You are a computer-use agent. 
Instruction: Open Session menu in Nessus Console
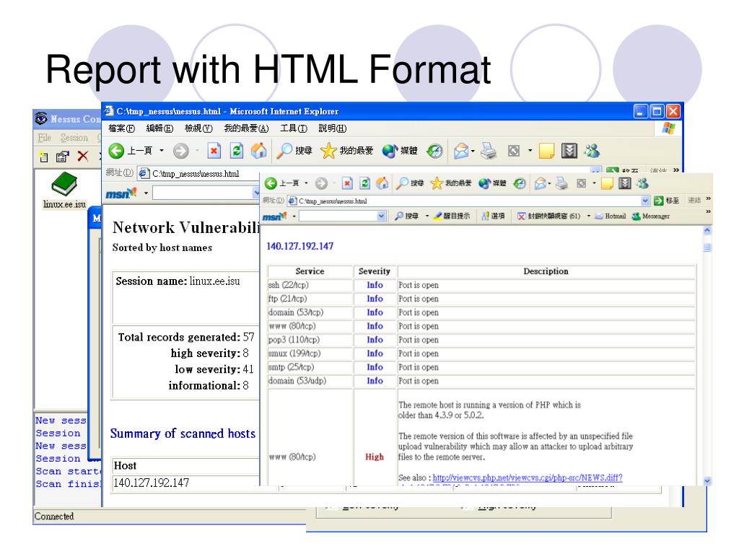[74, 138]
